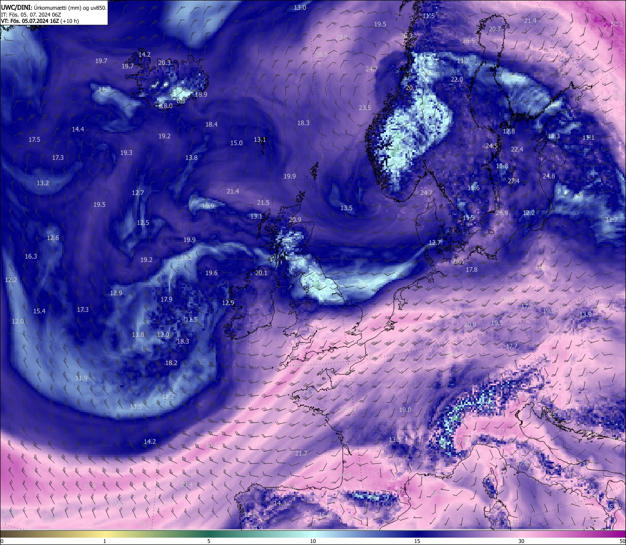Click the 24.8 value on the map

tap(549, 176)
